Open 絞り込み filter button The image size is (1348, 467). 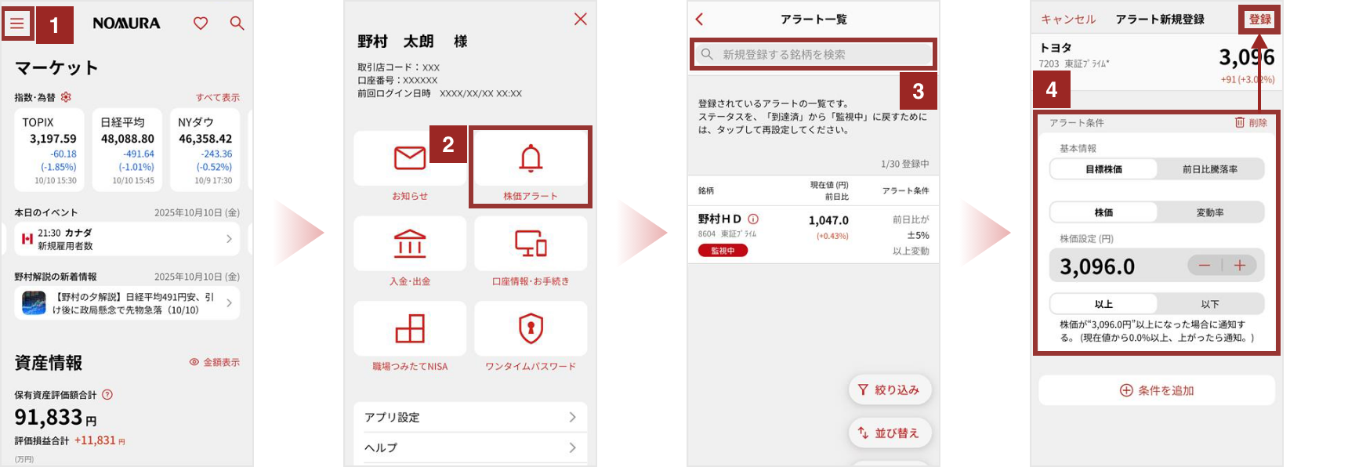click(890, 389)
